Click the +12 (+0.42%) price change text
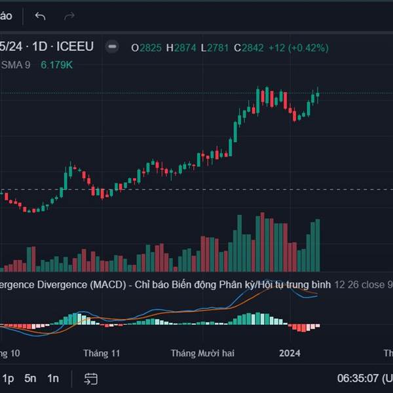The width and height of the screenshot is (393, 393). 299,47
